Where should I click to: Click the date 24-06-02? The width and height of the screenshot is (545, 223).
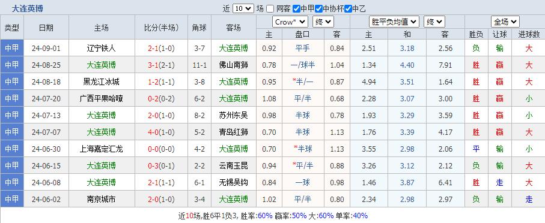46,199
